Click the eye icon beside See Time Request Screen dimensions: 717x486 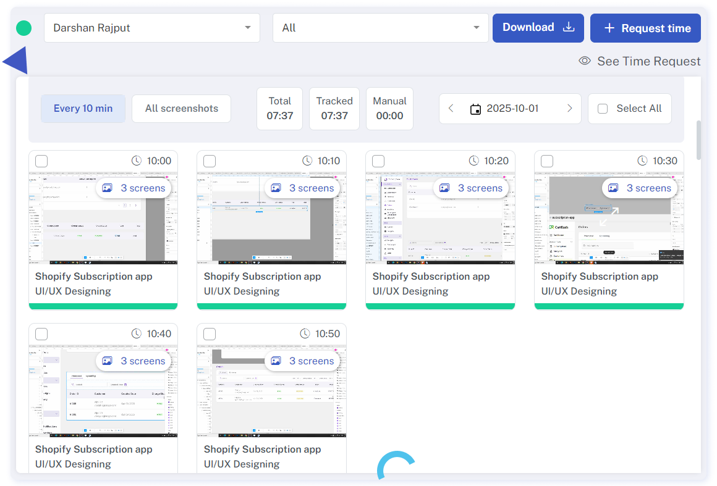tap(584, 61)
